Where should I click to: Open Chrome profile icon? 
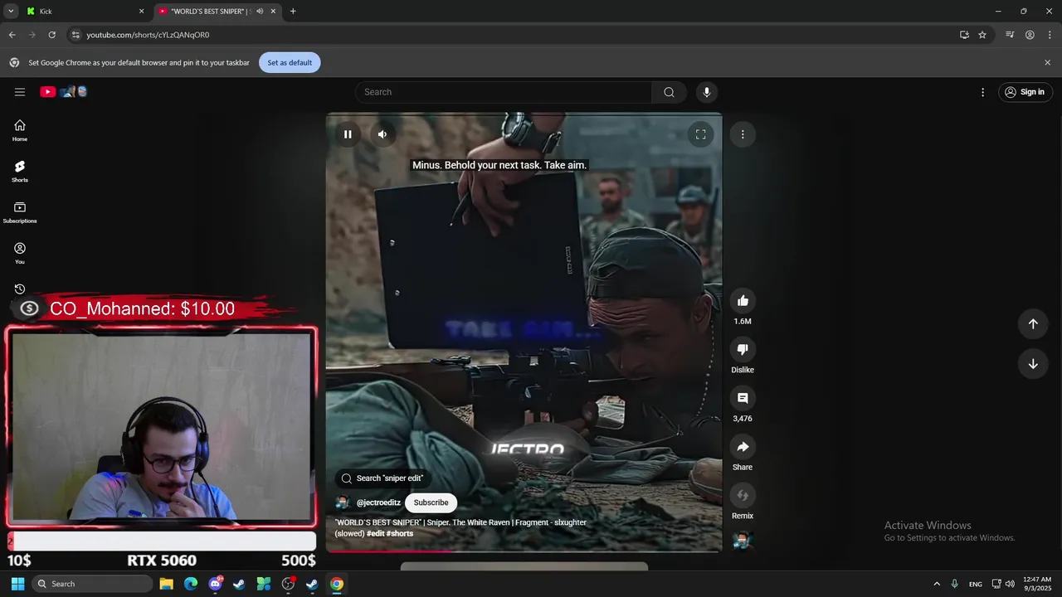coord(1030,35)
